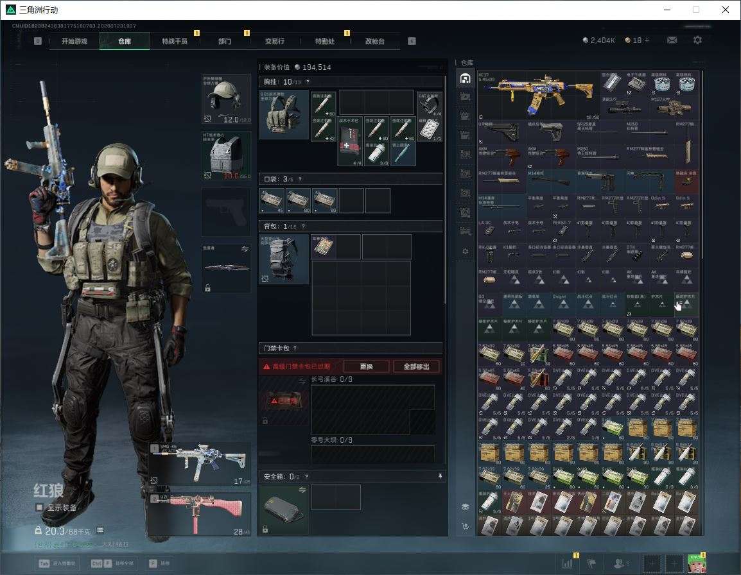Image resolution: width=741 pixels, height=575 pixels.
Task: Open the settings gear in top bar
Action: (x=697, y=40)
